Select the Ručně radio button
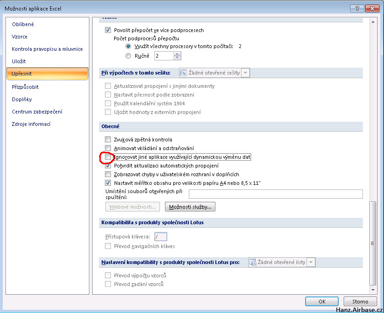This screenshot has height=313, width=384. click(x=128, y=56)
